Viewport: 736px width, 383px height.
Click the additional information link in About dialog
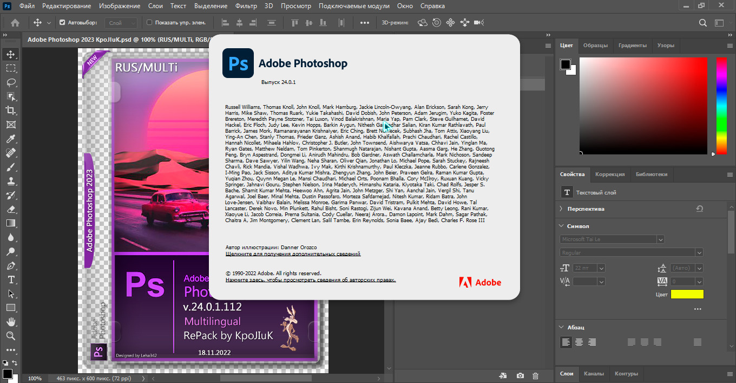point(293,254)
